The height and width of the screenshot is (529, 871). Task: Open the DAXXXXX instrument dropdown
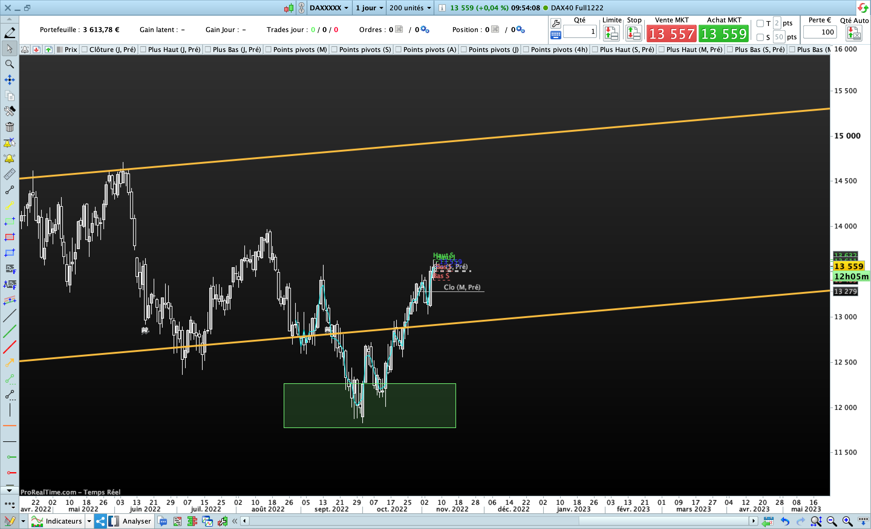pyautogui.click(x=329, y=8)
